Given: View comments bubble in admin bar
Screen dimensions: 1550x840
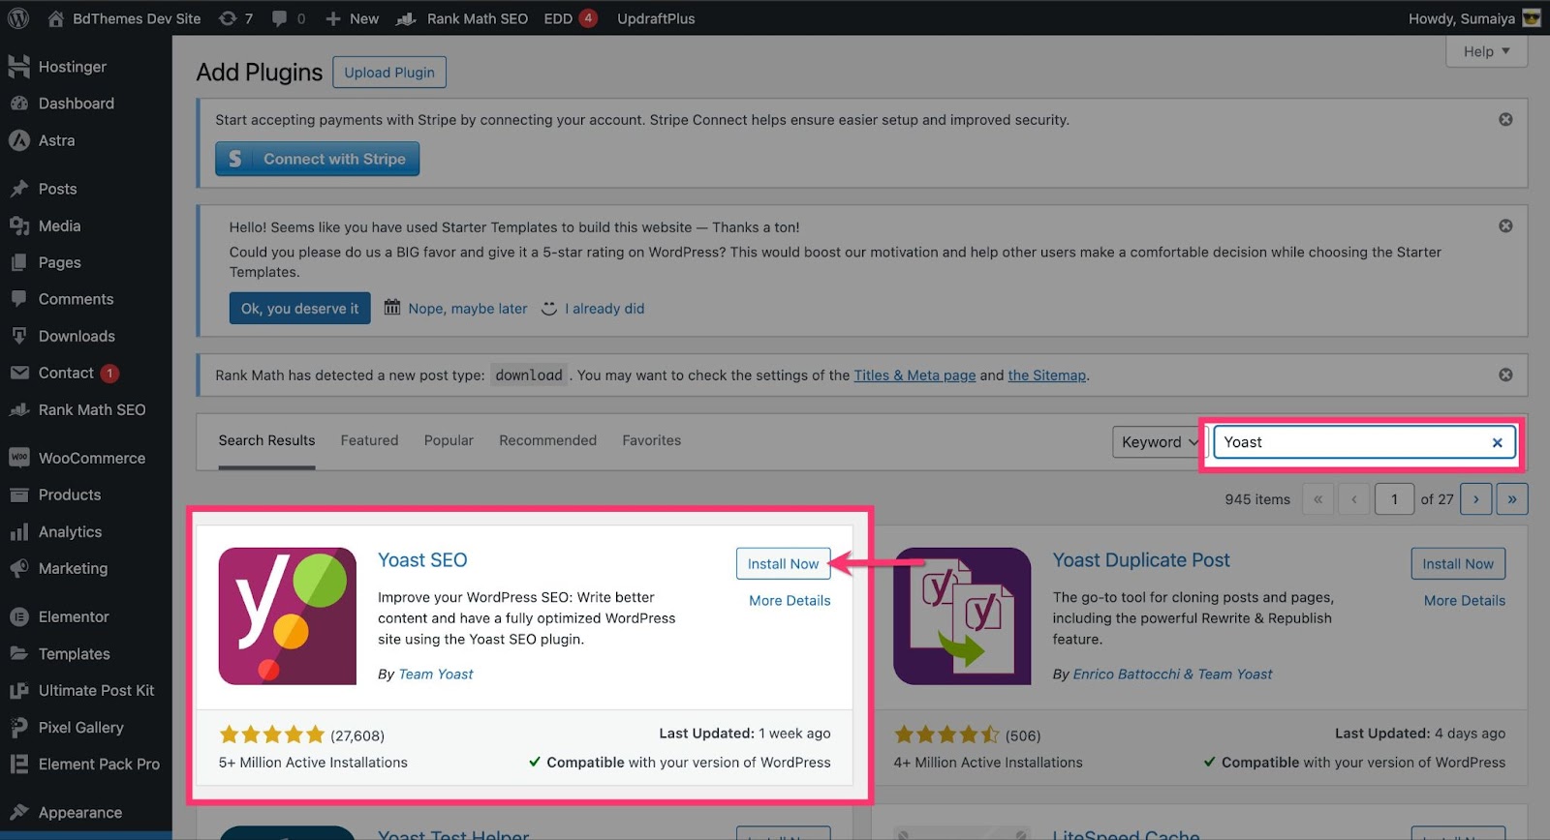Looking at the screenshot, I should (x=289, y=18).
